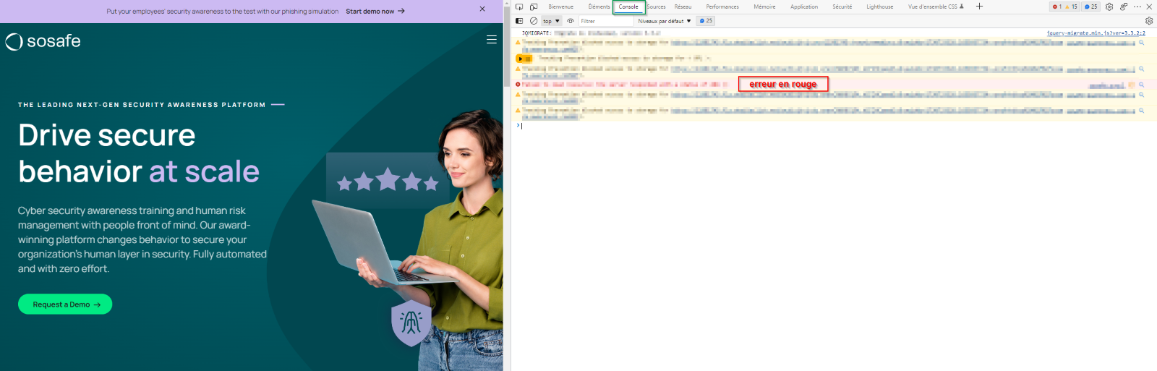Expand the grouped warning messages row
The image size is (1157, 371).
521,59
